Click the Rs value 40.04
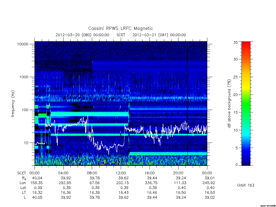 coord(37,178)
